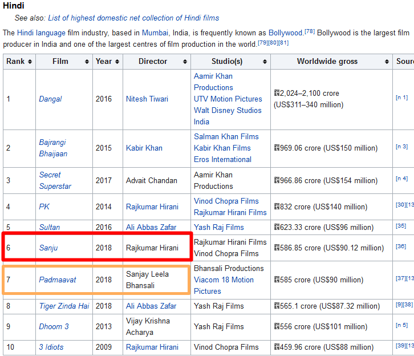Image resolution: width=414 pixels, height=356 pixels.
Task: Jump to citation [78]
Action: click(310, 31)
